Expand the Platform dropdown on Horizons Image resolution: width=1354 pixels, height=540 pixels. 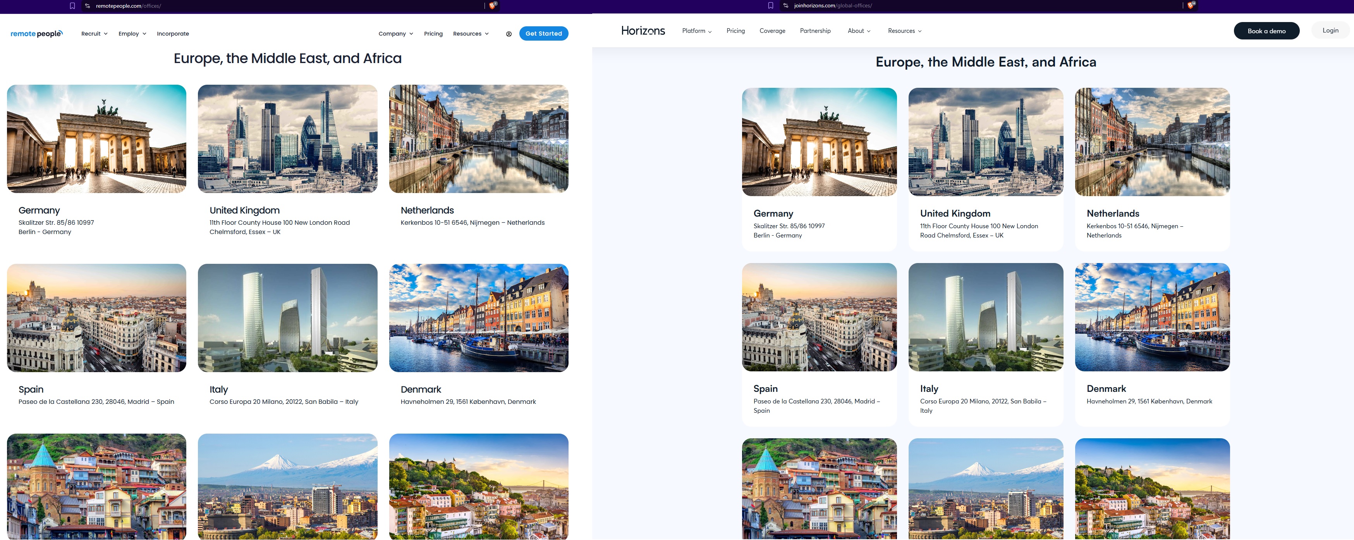(697, 31)
